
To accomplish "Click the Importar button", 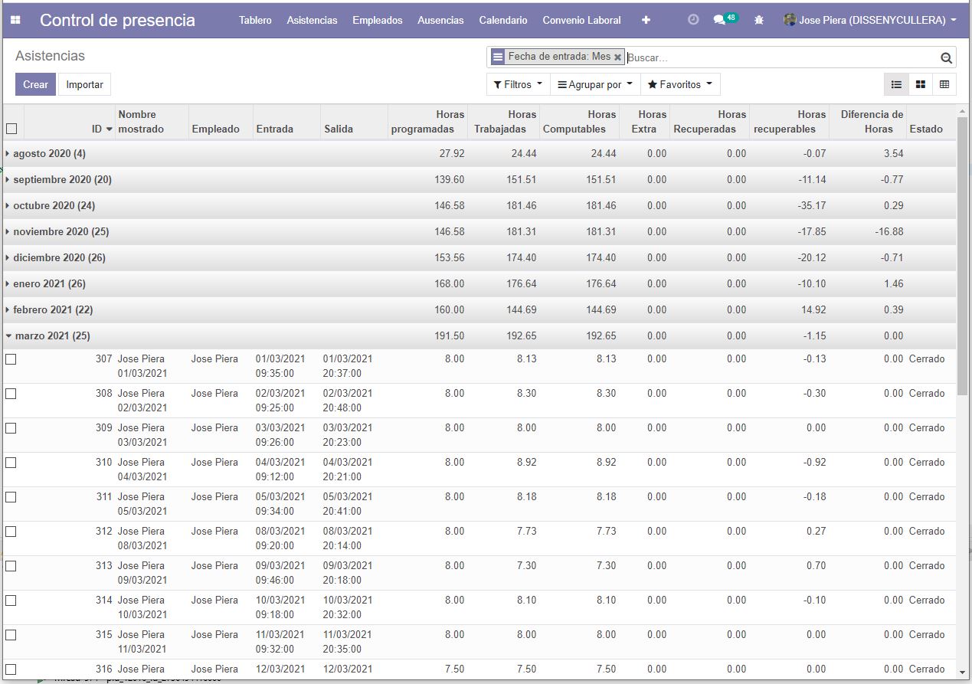I will [x=84, y=85].
